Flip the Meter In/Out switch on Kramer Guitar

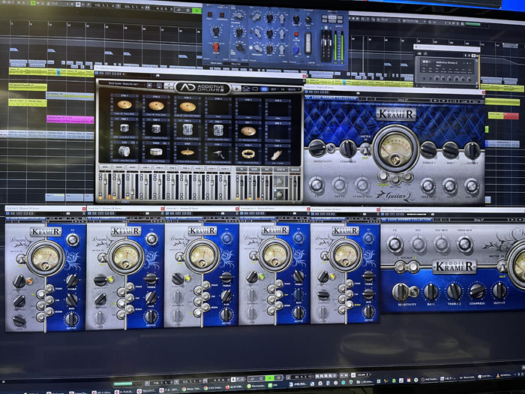(365, 148)
